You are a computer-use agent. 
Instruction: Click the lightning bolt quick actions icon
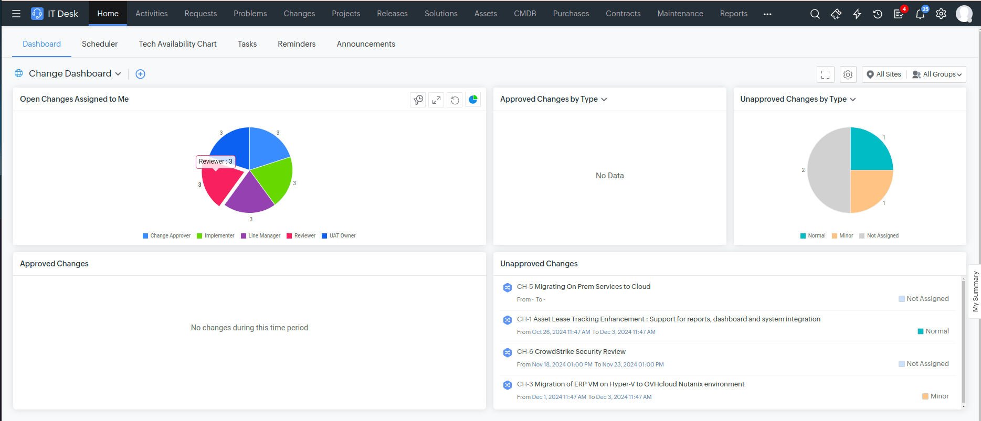(x=857, y=14)
